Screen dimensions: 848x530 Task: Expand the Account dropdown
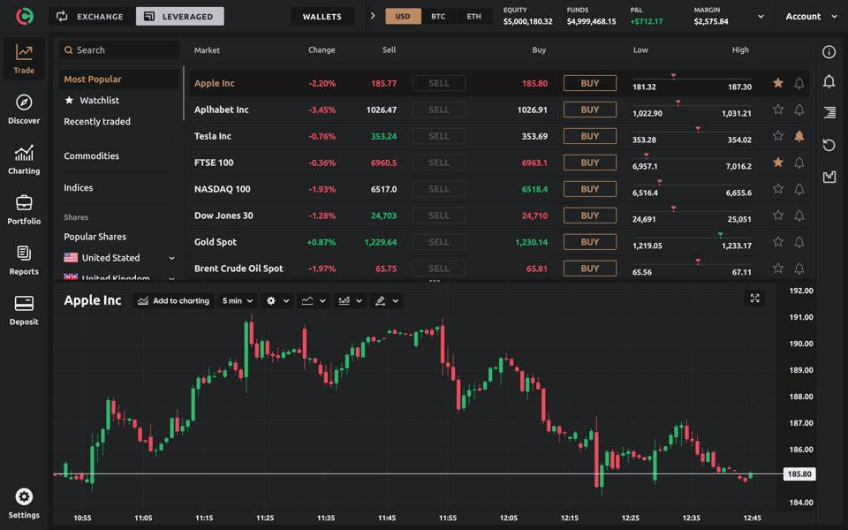click(x=810, y=16)
